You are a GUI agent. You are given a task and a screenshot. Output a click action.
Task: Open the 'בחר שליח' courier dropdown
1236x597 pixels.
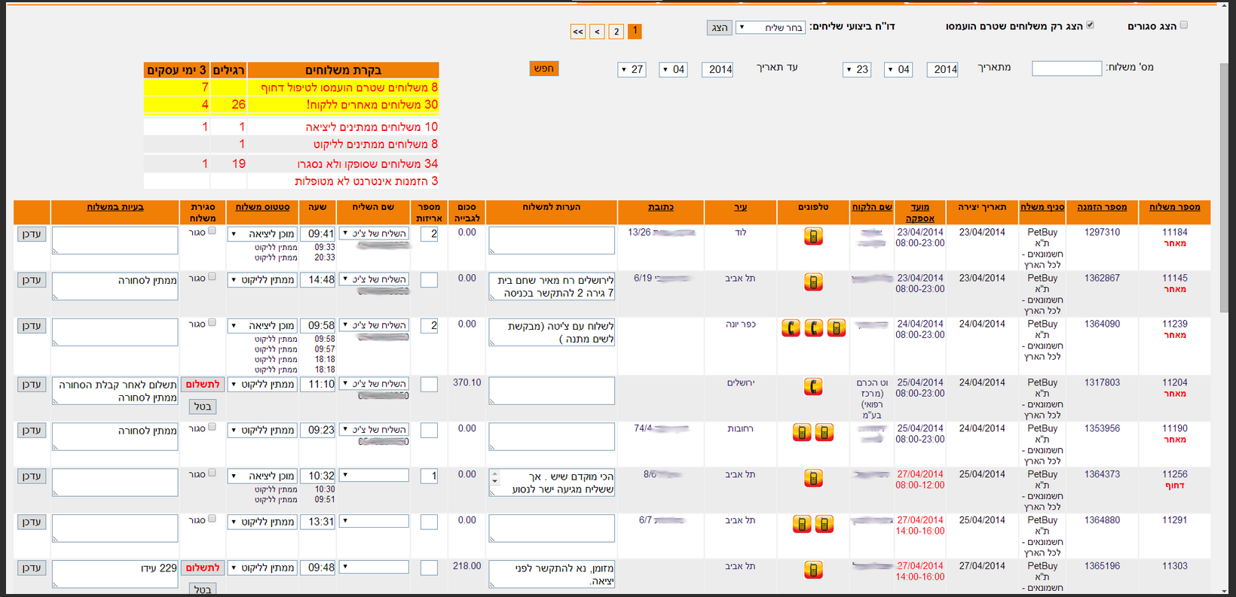point(770,28)
